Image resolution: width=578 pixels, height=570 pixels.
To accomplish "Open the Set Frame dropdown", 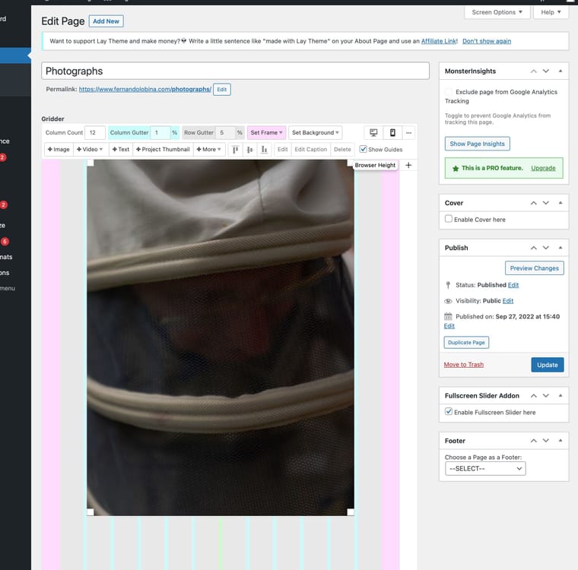I will click(266, 133).
